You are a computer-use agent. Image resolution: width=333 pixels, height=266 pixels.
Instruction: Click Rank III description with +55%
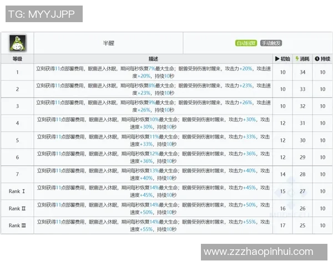tap(153, 226)
